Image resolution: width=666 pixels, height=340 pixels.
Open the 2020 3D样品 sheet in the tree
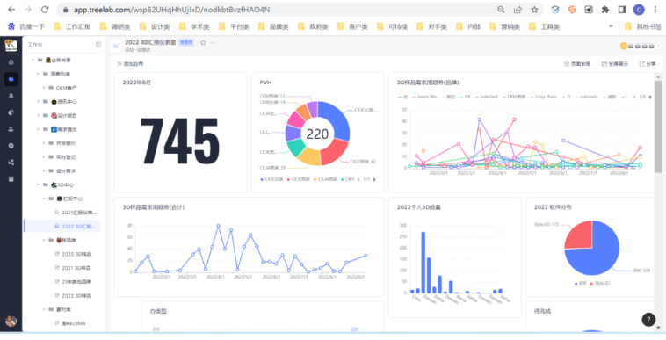73,254
